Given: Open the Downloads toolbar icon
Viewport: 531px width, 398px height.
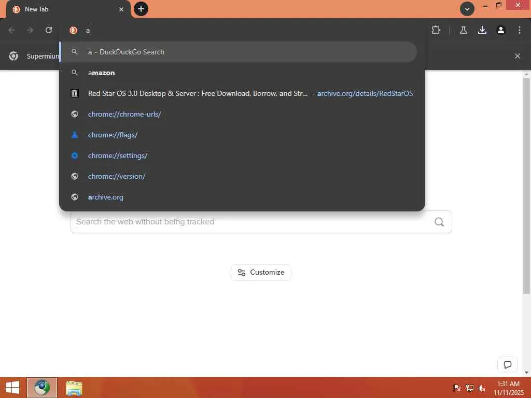Looking at the screenshot, I should (x=482, y=30).
